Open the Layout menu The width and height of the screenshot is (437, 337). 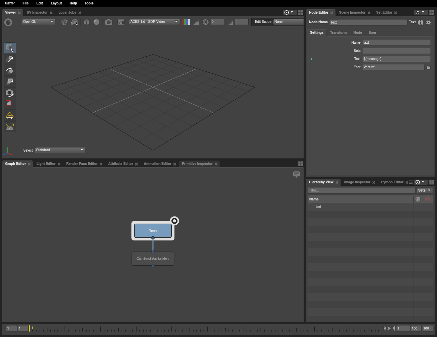pos(56,3)
